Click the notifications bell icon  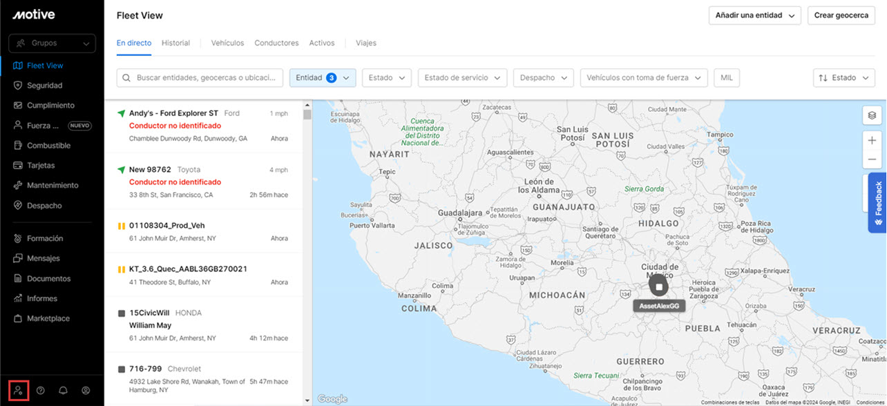click(63, 390)
